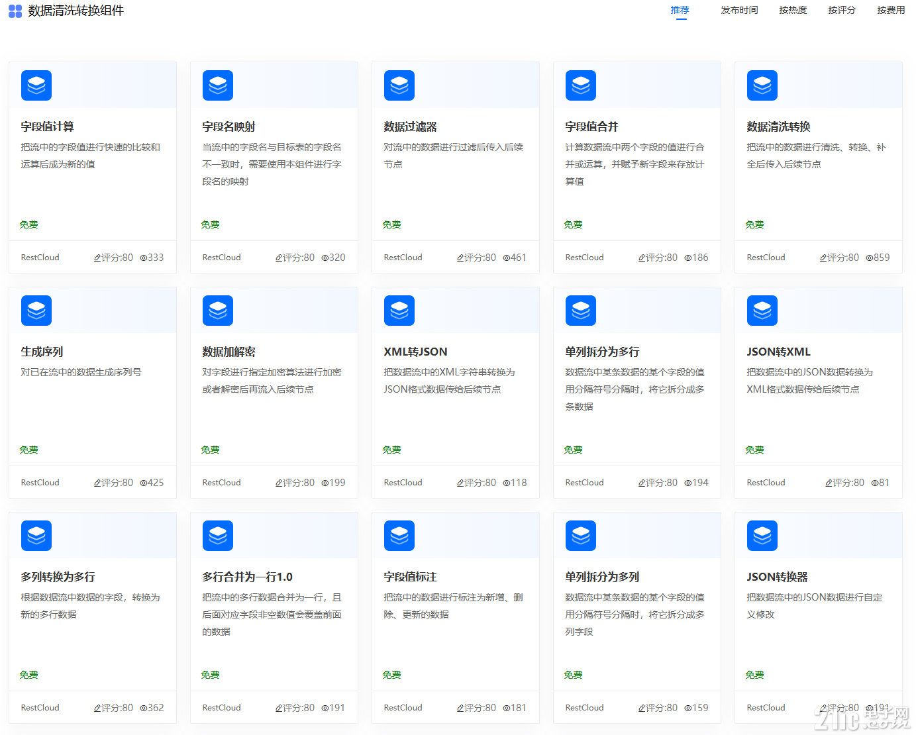Click RestCloud vendor on 多行合并为一行1.0 card

(221, 708)
